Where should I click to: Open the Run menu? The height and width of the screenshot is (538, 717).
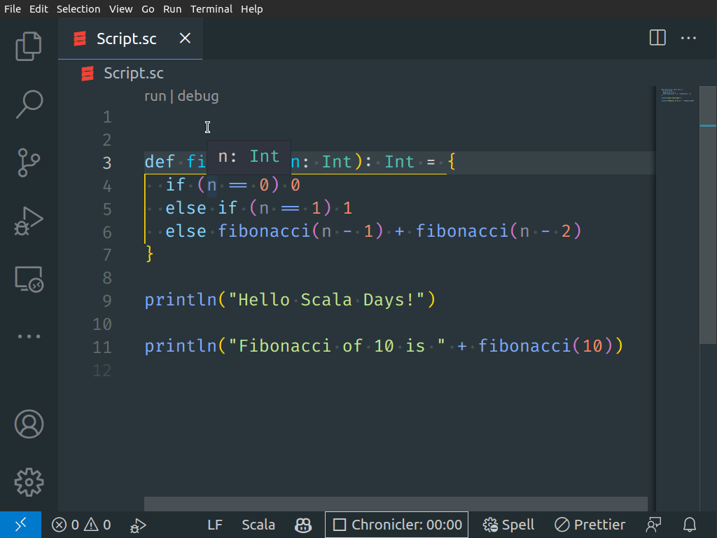[172, 8]
